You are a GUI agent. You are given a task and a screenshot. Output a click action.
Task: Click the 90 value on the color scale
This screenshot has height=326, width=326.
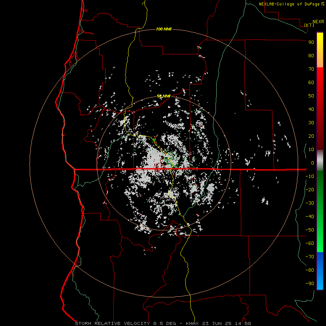click(x=311, y=42)
